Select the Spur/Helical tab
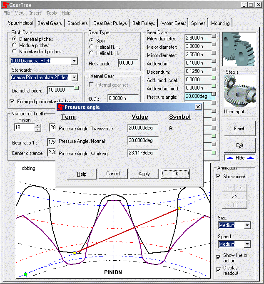Screen dimensions: 264x284 click(x=20, y=23)
